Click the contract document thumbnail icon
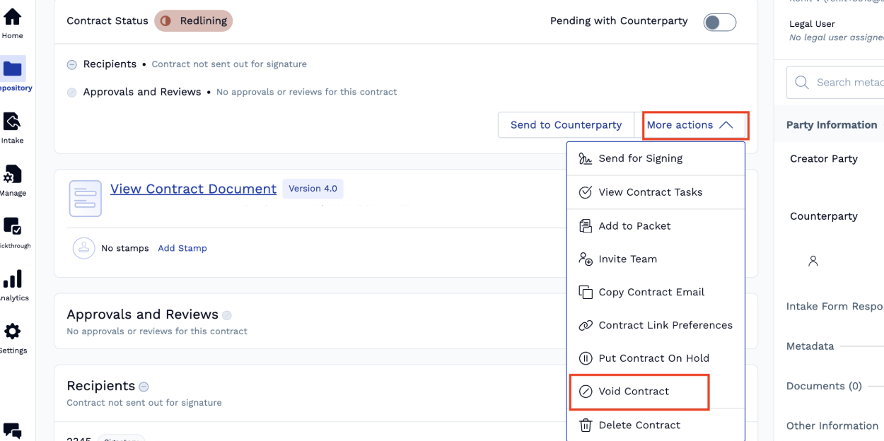The height and width of the screenshot is (441, 884). coord(85,198)
